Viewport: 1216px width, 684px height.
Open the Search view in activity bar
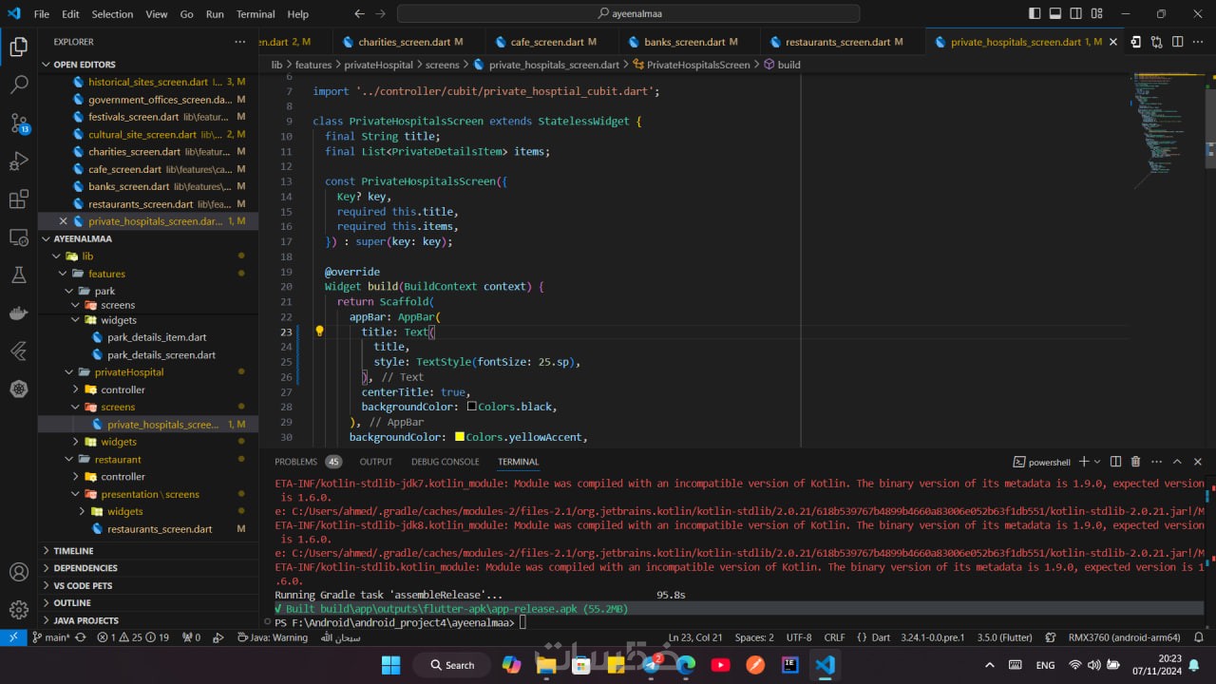[19, 85]
